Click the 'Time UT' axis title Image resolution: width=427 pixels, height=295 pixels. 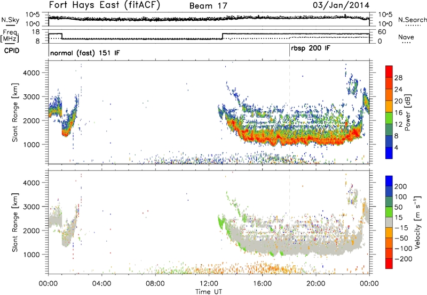click(209, 291)
